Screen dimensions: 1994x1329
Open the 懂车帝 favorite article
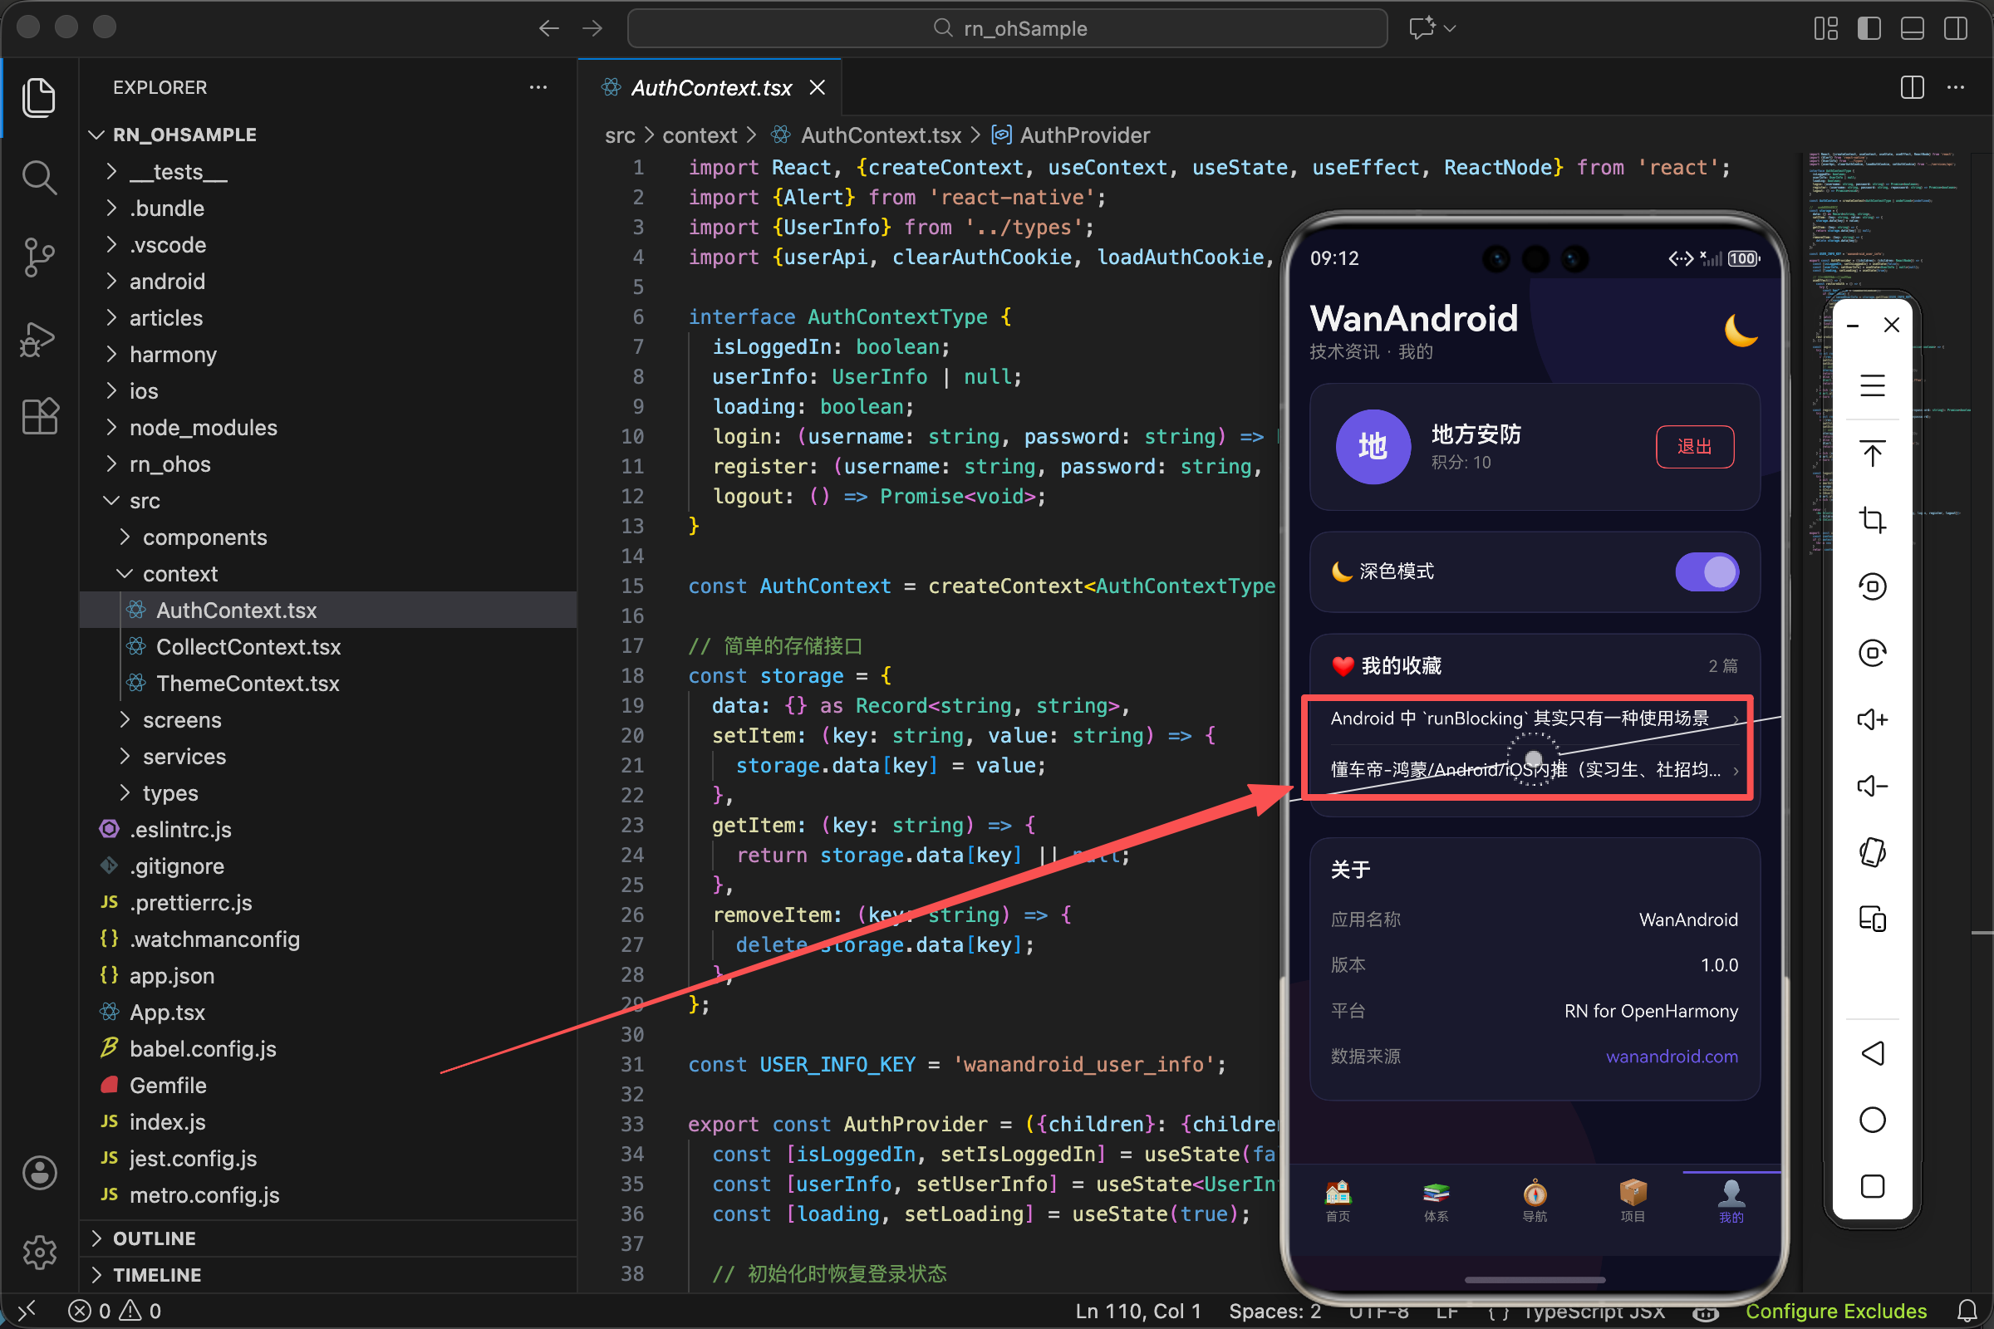tap(1533, 770)
